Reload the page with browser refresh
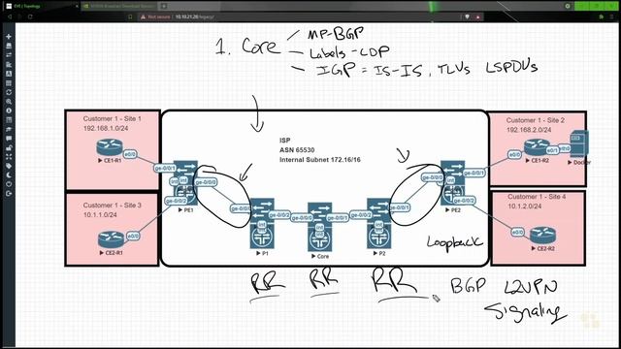 point(30,16)
